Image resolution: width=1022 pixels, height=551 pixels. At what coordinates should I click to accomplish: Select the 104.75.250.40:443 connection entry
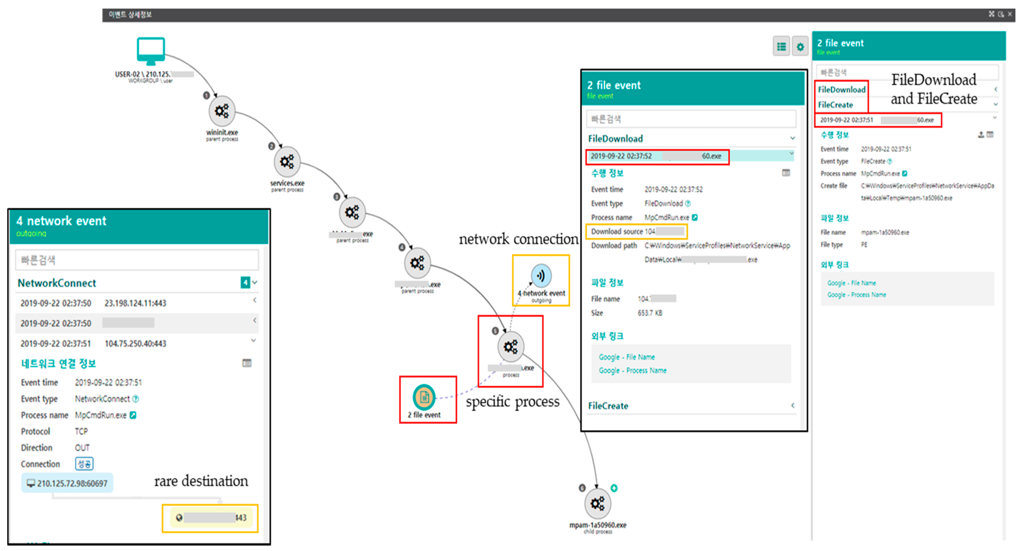coord(135,344)
